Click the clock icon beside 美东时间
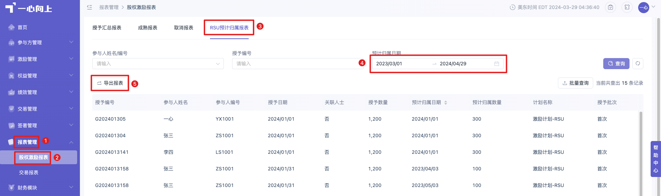Viewport: 661px width, 196px height. coord(513,7)
